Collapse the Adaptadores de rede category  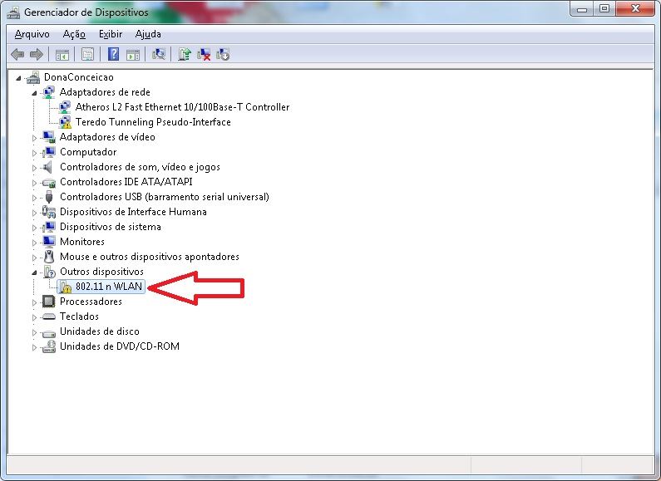tap(34, 93)
